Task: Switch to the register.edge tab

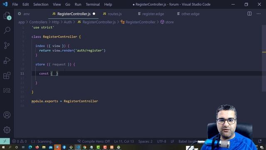Action: point(153,14)
